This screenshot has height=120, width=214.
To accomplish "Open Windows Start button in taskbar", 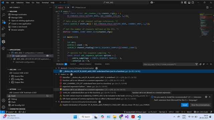I will (x=75, y=117).
